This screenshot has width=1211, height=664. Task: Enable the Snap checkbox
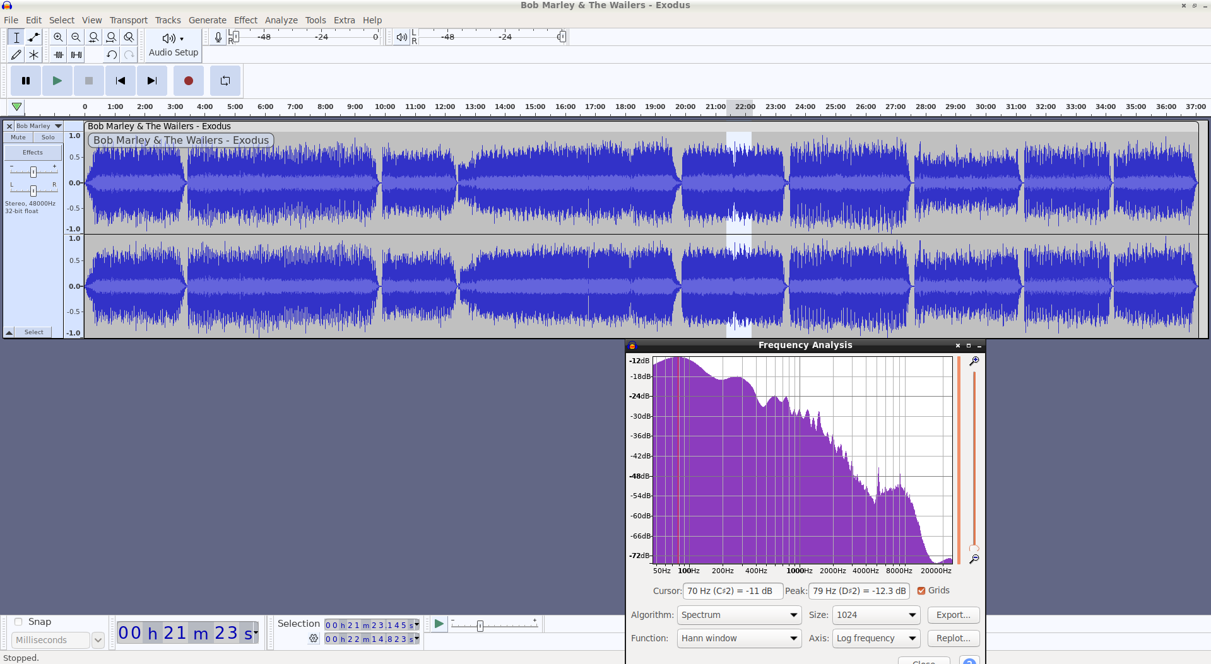18,622
